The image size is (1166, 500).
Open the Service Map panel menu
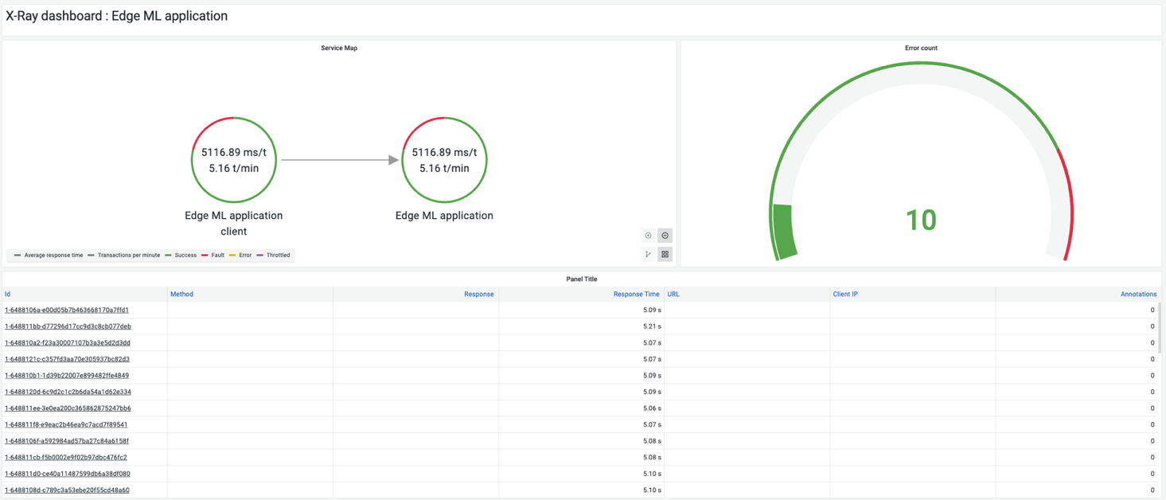[340, 48]
